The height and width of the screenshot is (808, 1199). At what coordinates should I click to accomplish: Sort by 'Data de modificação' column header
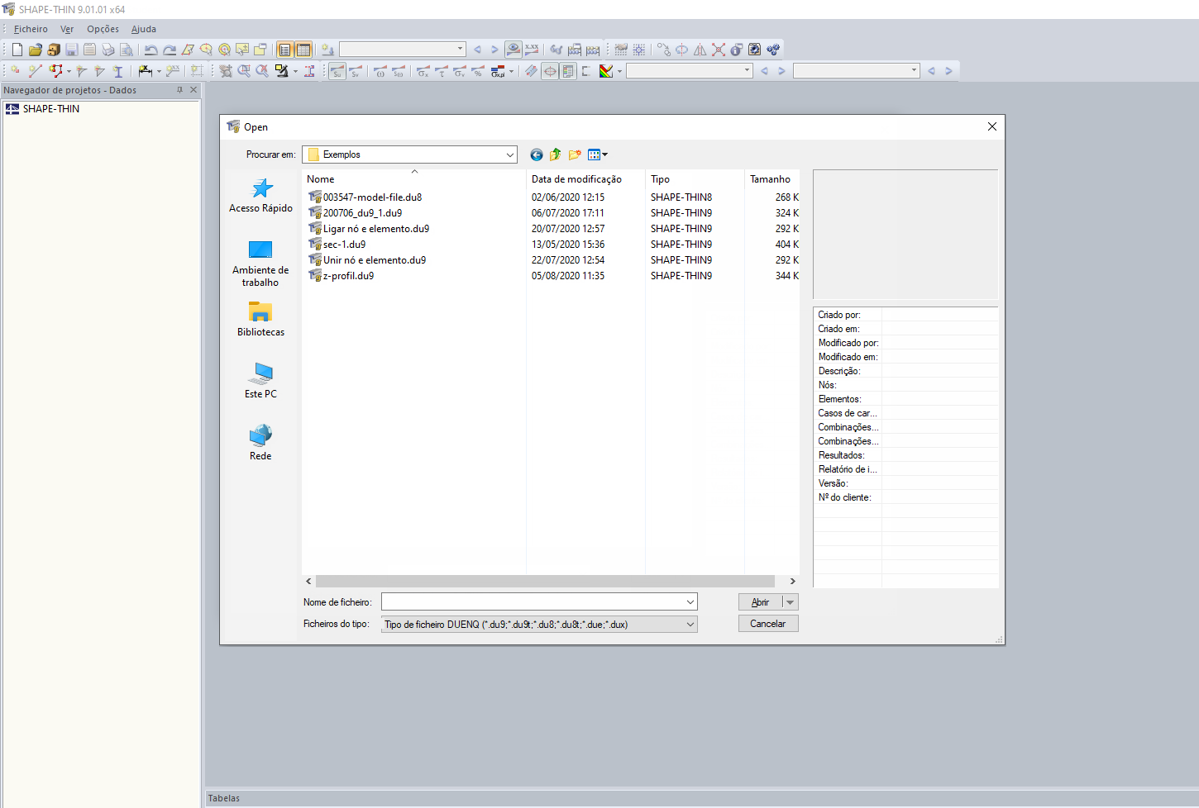click(x=585, y=179)
